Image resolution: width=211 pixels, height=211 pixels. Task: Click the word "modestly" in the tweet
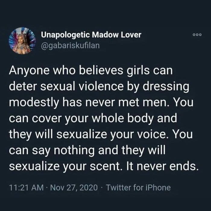point(34,103)
